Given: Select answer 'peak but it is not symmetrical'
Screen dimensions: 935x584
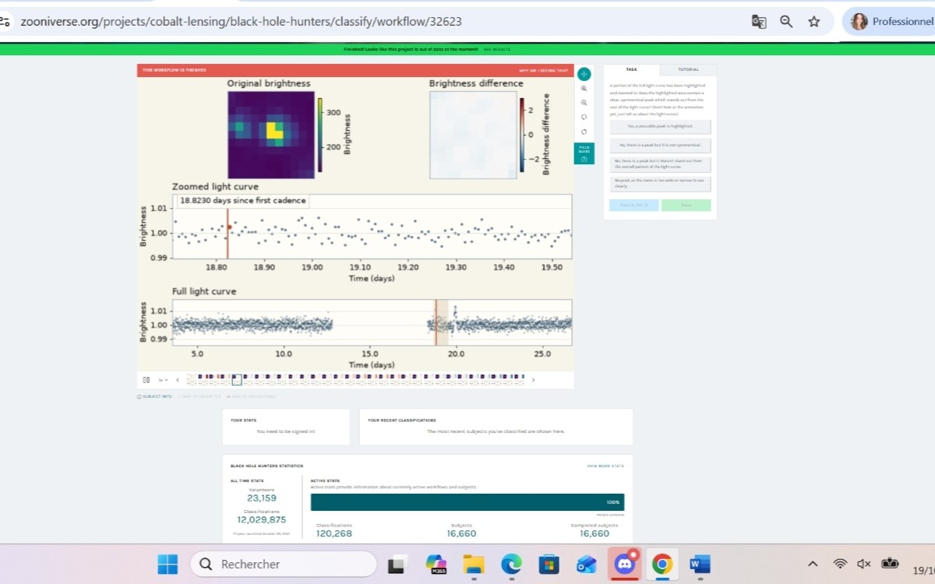Looking at the screenshot, I should coord(660,145).
